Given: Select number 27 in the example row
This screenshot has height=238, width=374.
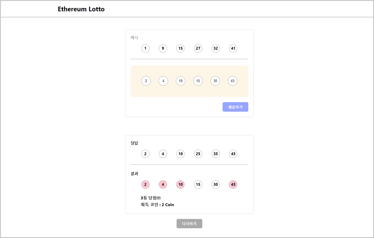Looking at the screenshot, I should (198, 48).
